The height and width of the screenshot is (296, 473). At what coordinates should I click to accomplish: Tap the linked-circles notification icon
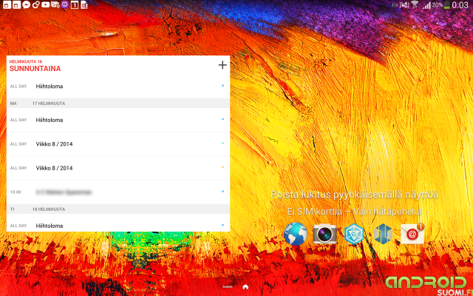coord(36,4)
